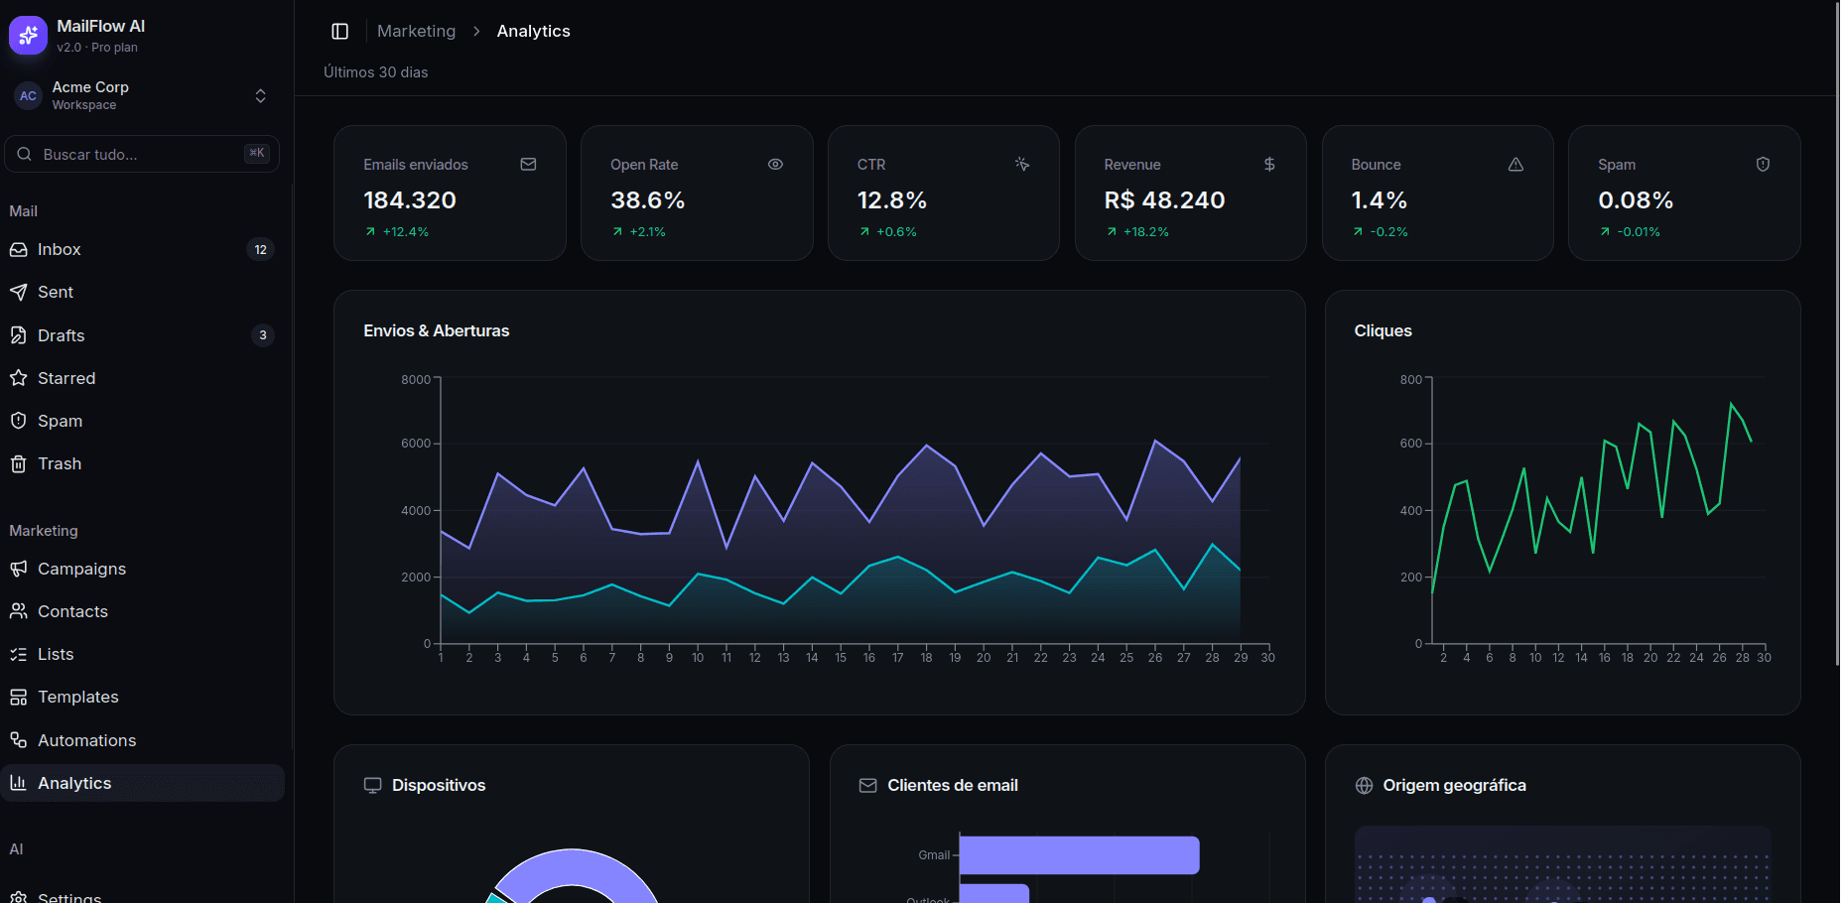Click the Spam shield icon in sidebar
Viewport: 1845px width, 903px height.
tap(18, 421)
